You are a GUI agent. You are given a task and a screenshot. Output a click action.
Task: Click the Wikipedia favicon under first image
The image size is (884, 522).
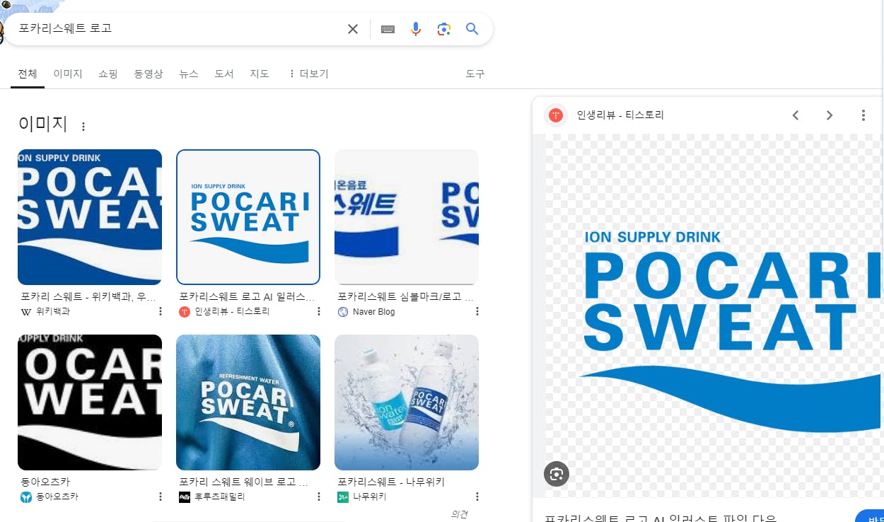26,312
